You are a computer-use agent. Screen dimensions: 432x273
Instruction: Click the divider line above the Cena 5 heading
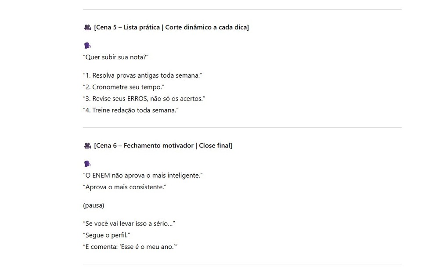pyautogui.click(x=242, y=10)
